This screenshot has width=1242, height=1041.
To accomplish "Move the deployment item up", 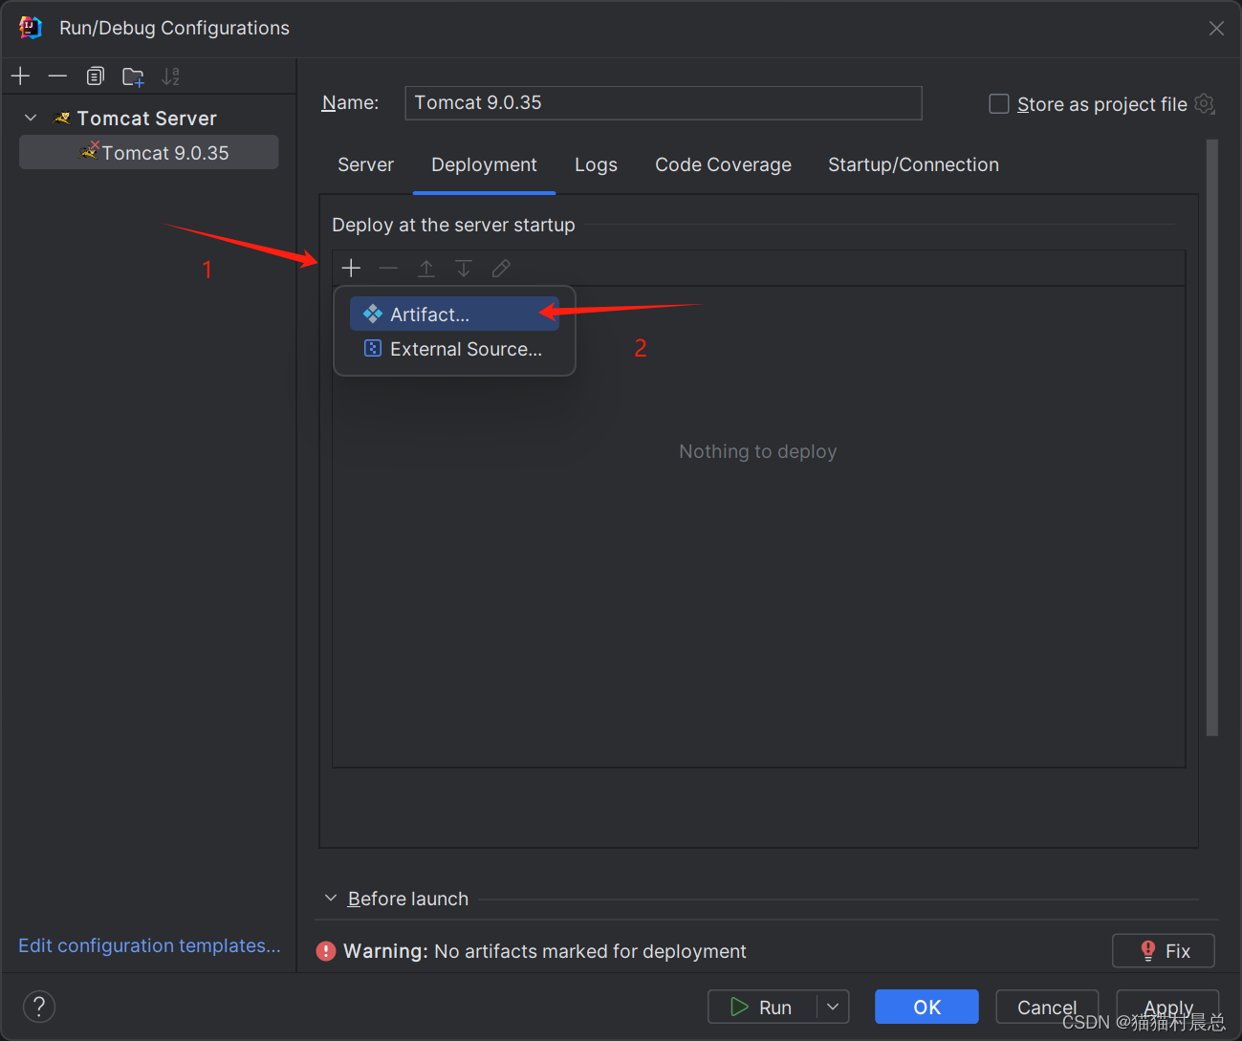I will (x=426, y=269).
